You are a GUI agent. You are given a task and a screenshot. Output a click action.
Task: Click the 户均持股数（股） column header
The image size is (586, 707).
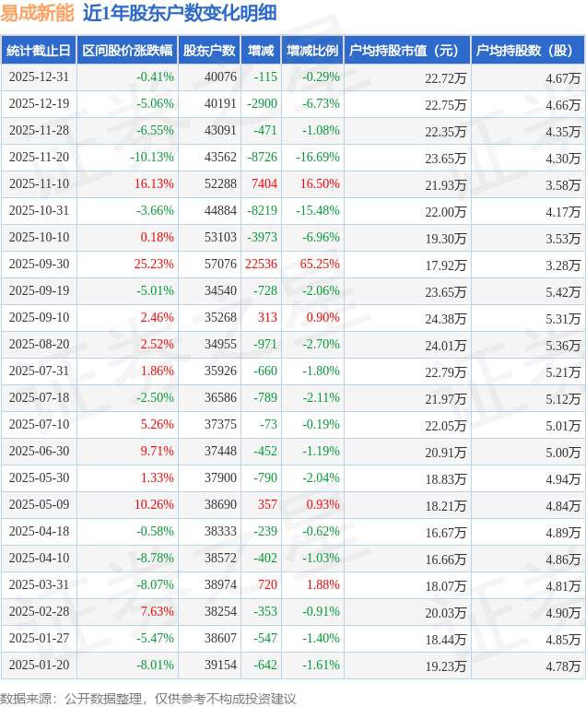527,51
